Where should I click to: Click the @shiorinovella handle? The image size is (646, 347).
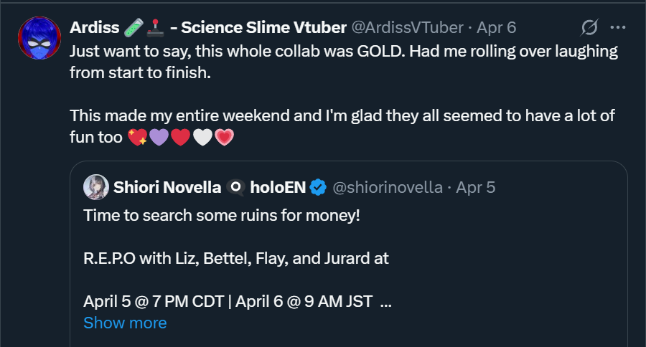point(387,188)
